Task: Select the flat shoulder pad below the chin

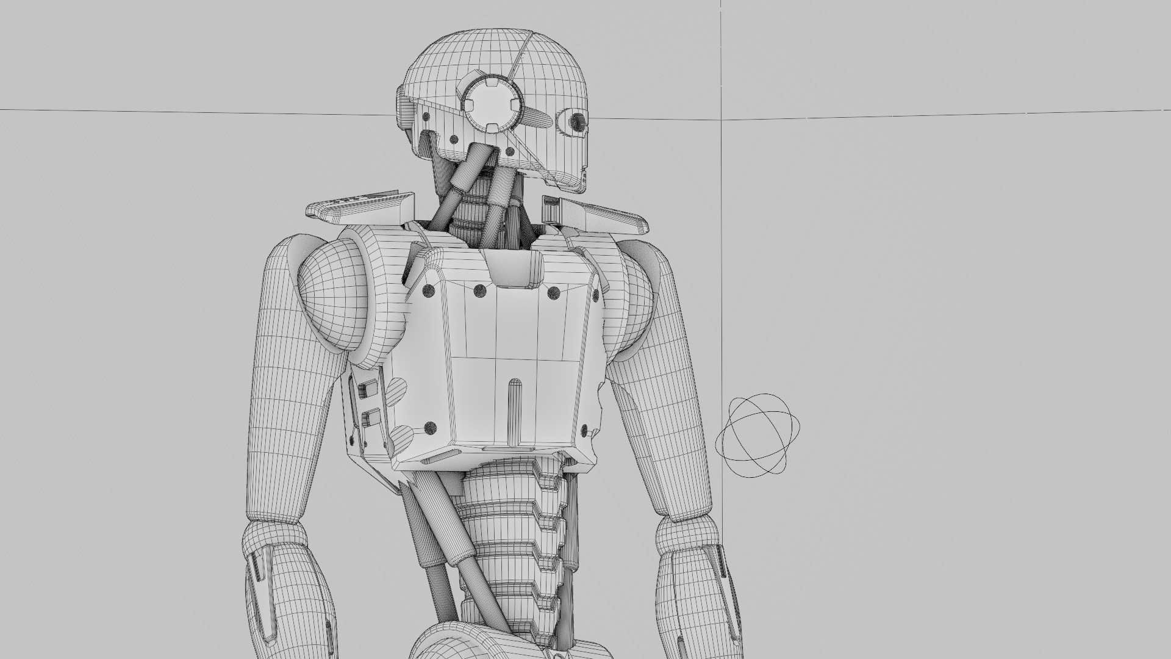Action: coord(595,216)
